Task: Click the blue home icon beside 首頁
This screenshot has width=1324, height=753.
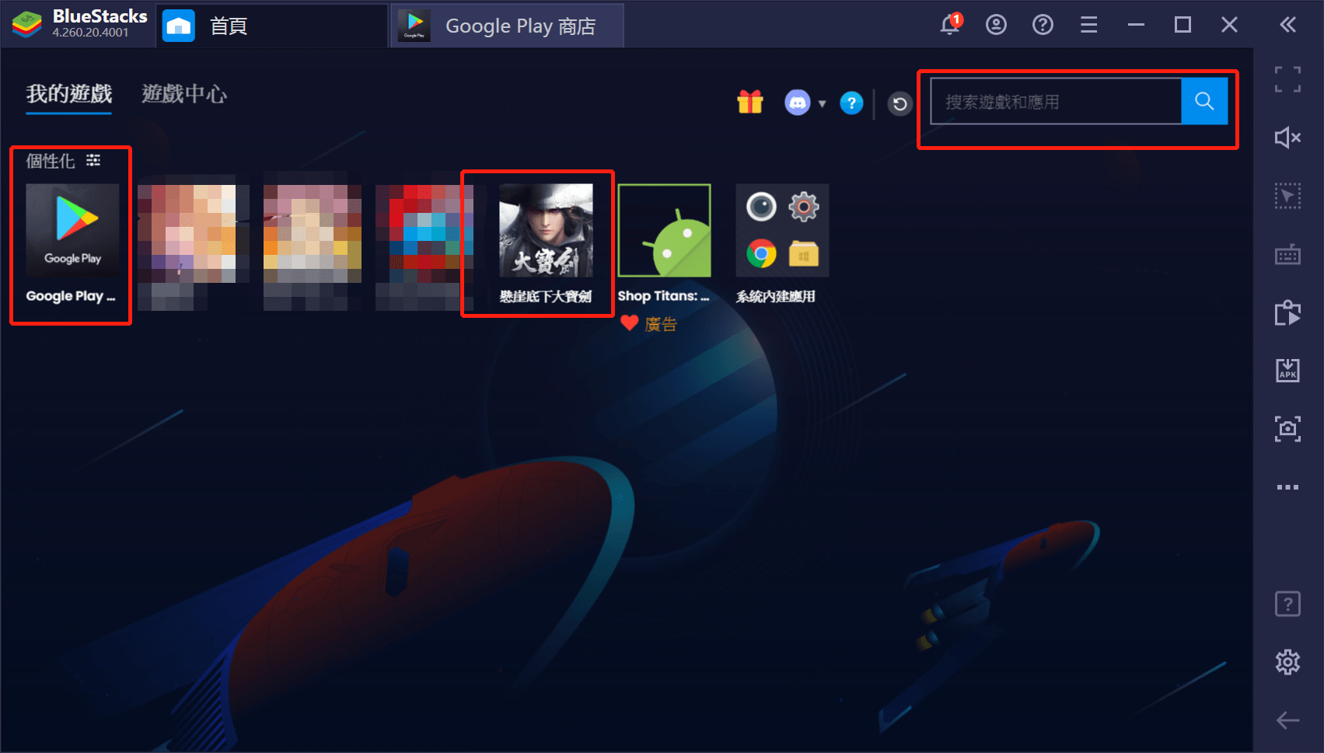Action: (x=179, y=26)
